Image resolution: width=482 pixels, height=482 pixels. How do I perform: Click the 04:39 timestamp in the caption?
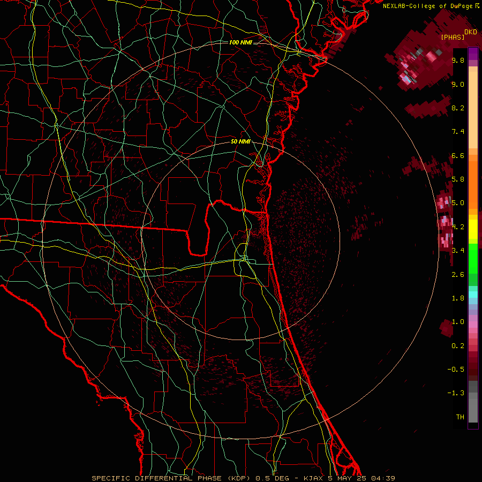click(x=383, y=478)
